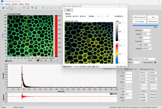Click the PL Intensity Image display
Screen dimensions: 162x109
point(30,36)
